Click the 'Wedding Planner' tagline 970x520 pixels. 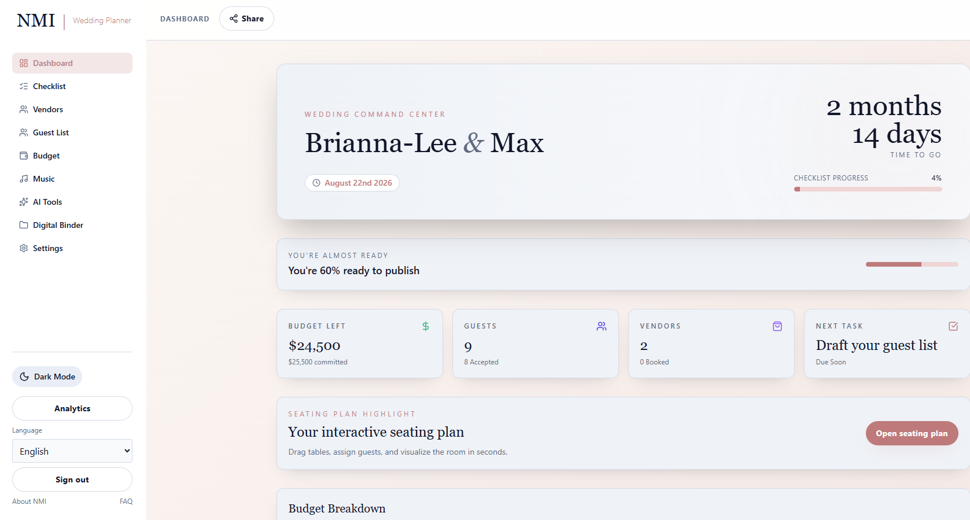(102, 20)
